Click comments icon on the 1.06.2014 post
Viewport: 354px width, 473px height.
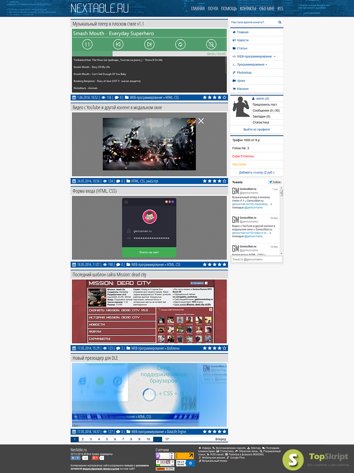[x=116, y=97]
